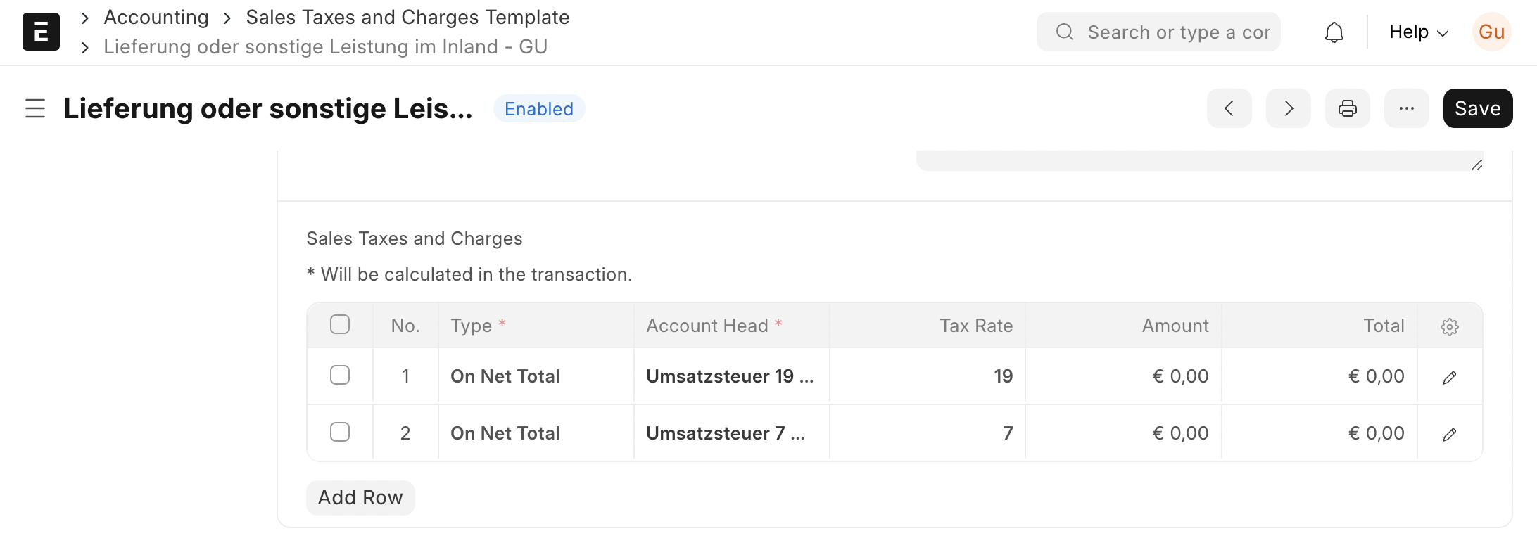
Task: Check the Umsatzsteuer 7 row checkbox
Action: click(x=340, y=433)
